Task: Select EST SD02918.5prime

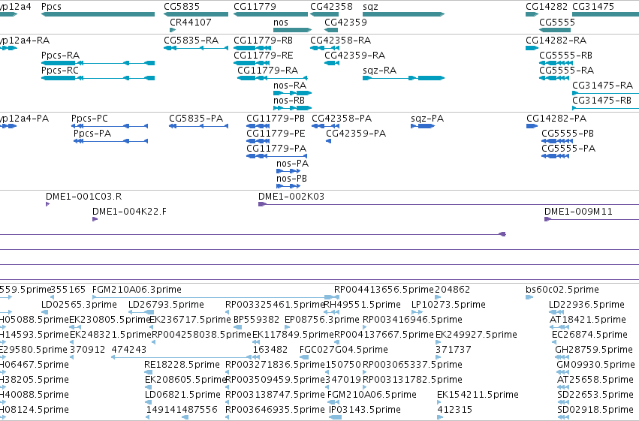Action: (595, 410)
